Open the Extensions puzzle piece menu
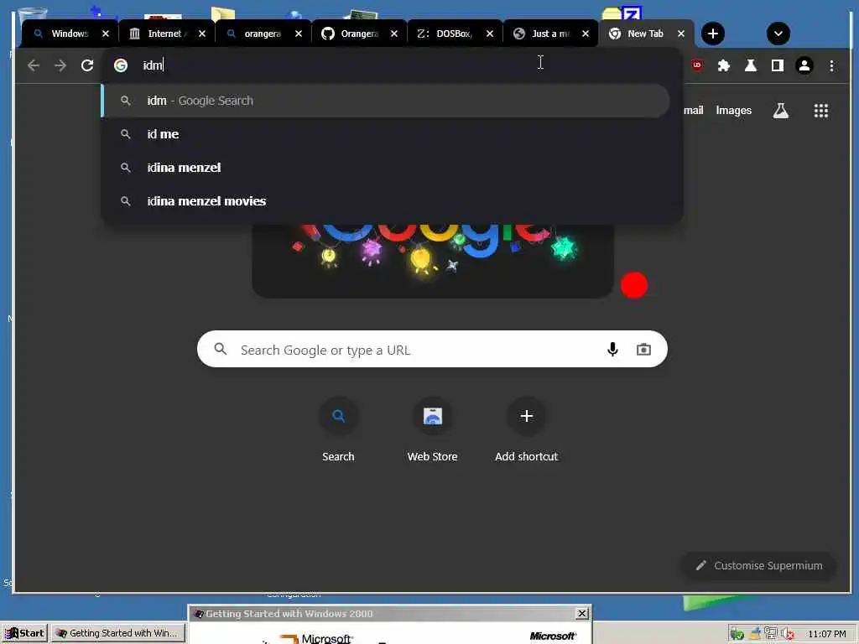859x644 pixels. (x=724, y=65)
